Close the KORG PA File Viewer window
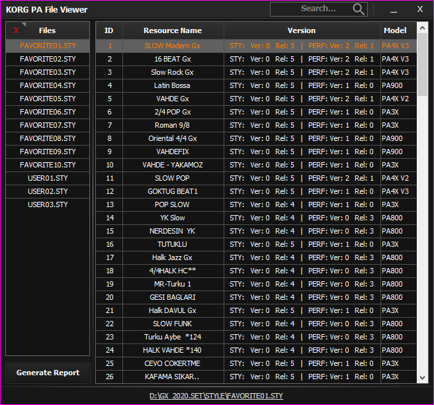The width and height of the screenshot is (434, 405). (420, 9)
